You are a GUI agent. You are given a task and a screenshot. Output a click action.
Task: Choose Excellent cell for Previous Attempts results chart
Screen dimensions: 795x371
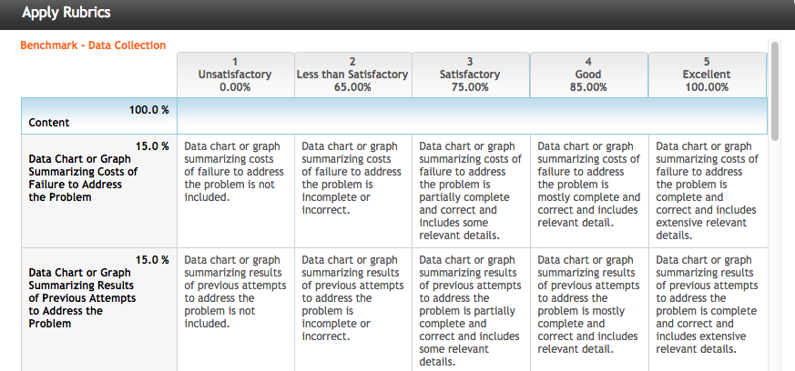(x=707, y=309)
